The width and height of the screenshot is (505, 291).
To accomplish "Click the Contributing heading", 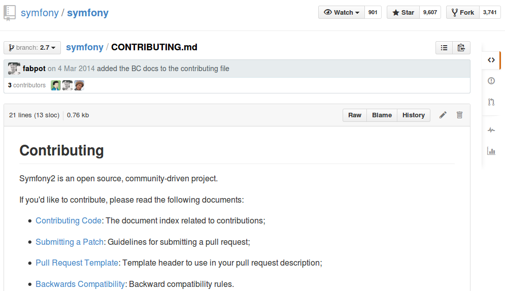I will click(x=61, y=150).
